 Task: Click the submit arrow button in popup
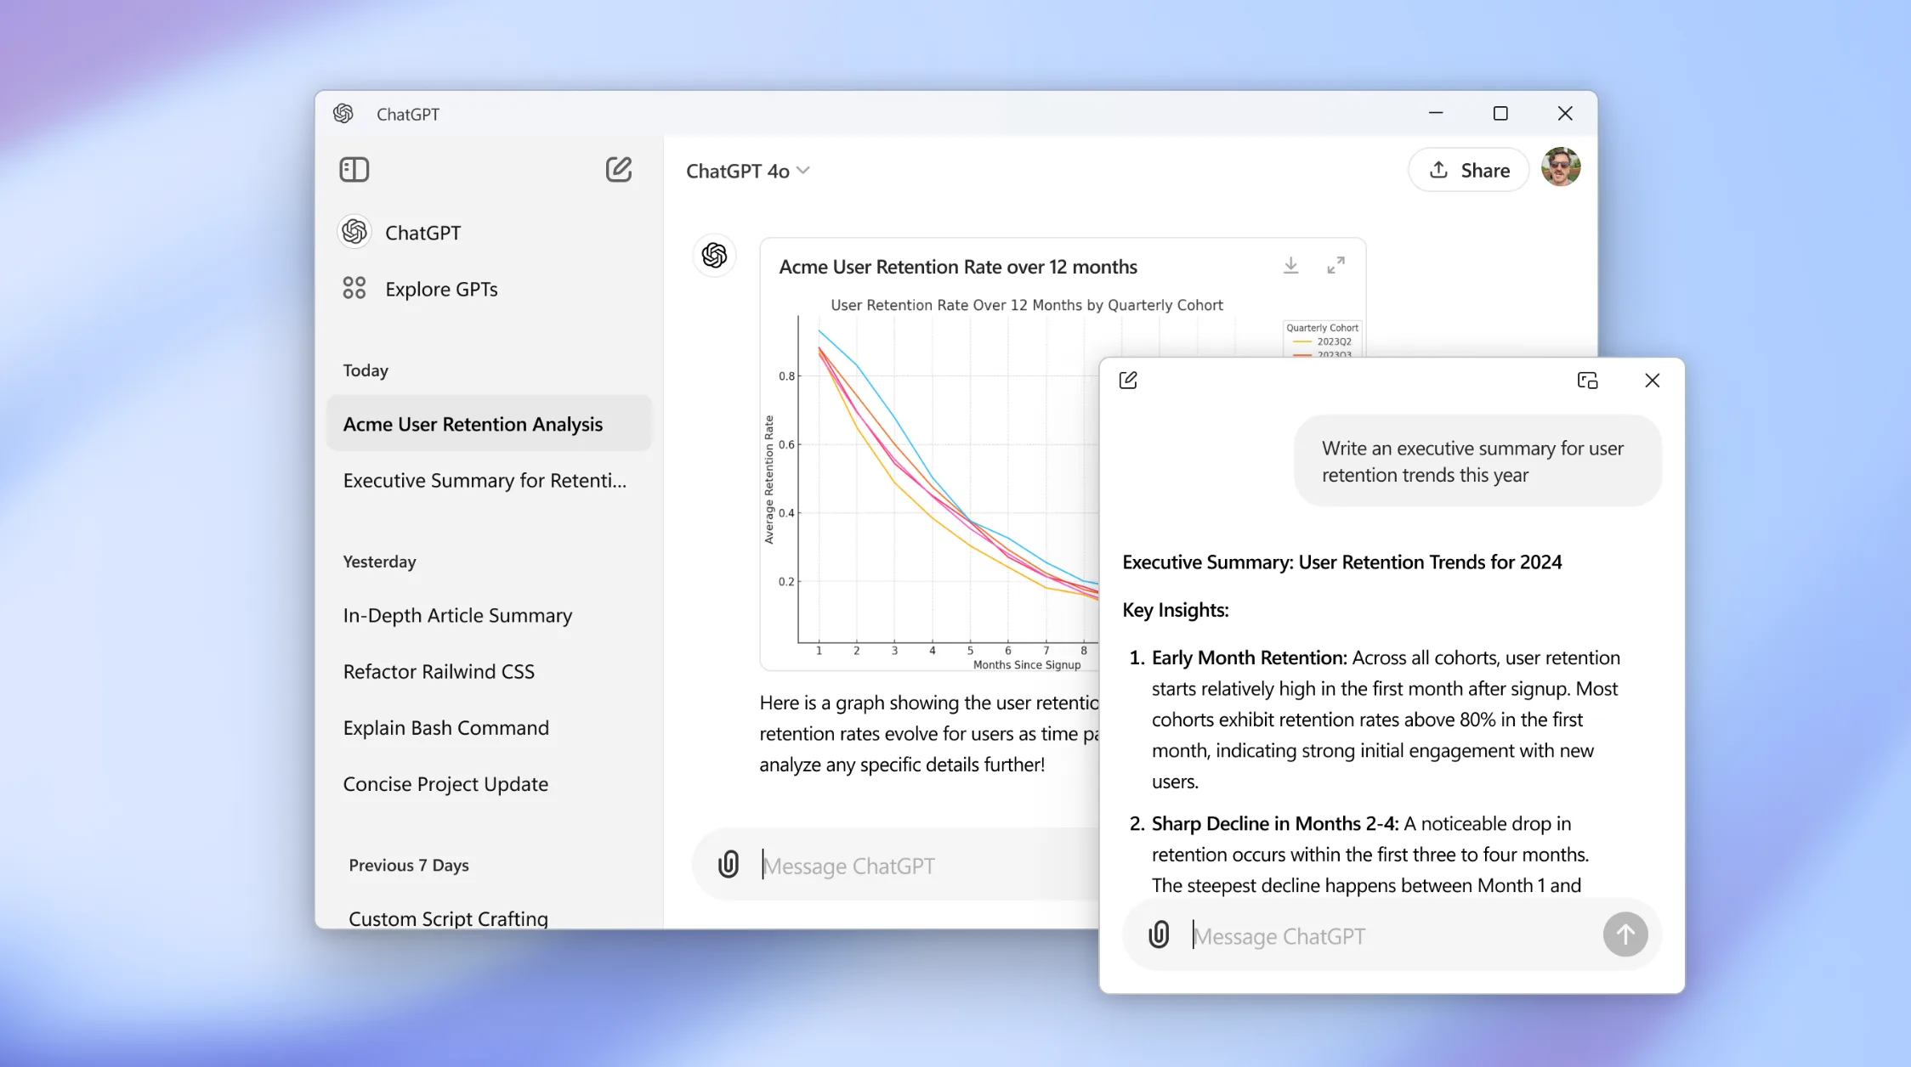(x=1624, y=933)
